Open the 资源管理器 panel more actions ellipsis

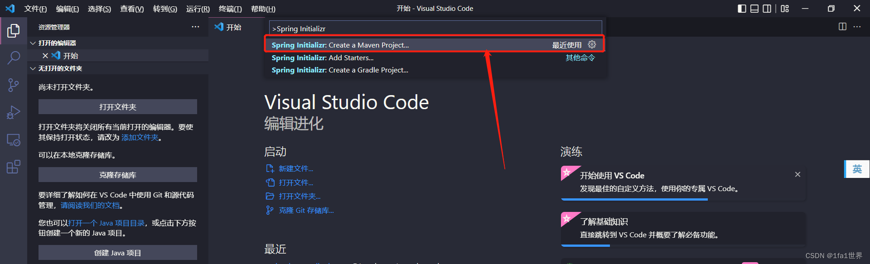pyautogui.click(x=195, y=27)
